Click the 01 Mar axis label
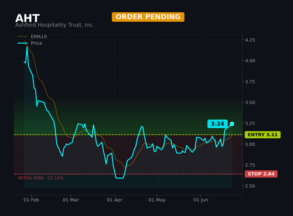This screenshot has width=293, height=216. click(71, 200)
